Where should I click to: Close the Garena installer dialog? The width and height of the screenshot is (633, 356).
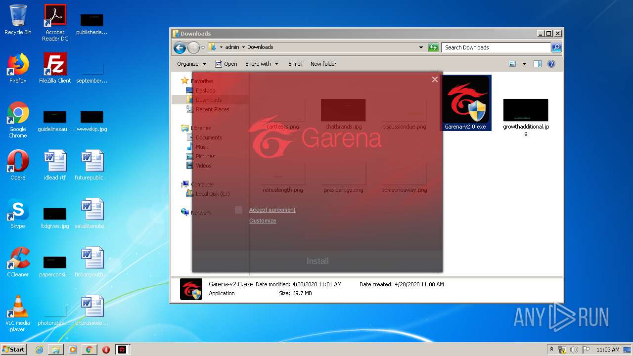[x=435, y=79]
